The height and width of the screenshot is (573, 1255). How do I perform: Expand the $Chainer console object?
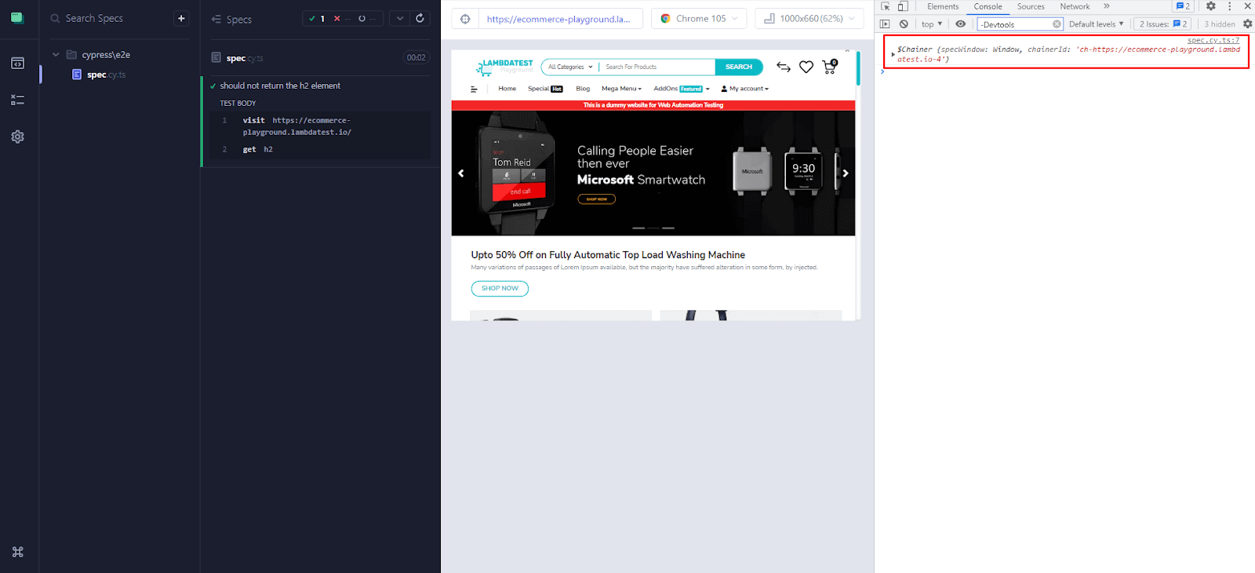893,54
